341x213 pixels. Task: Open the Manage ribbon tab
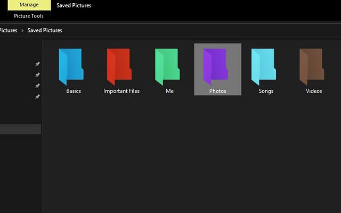(x=29, y=5)
